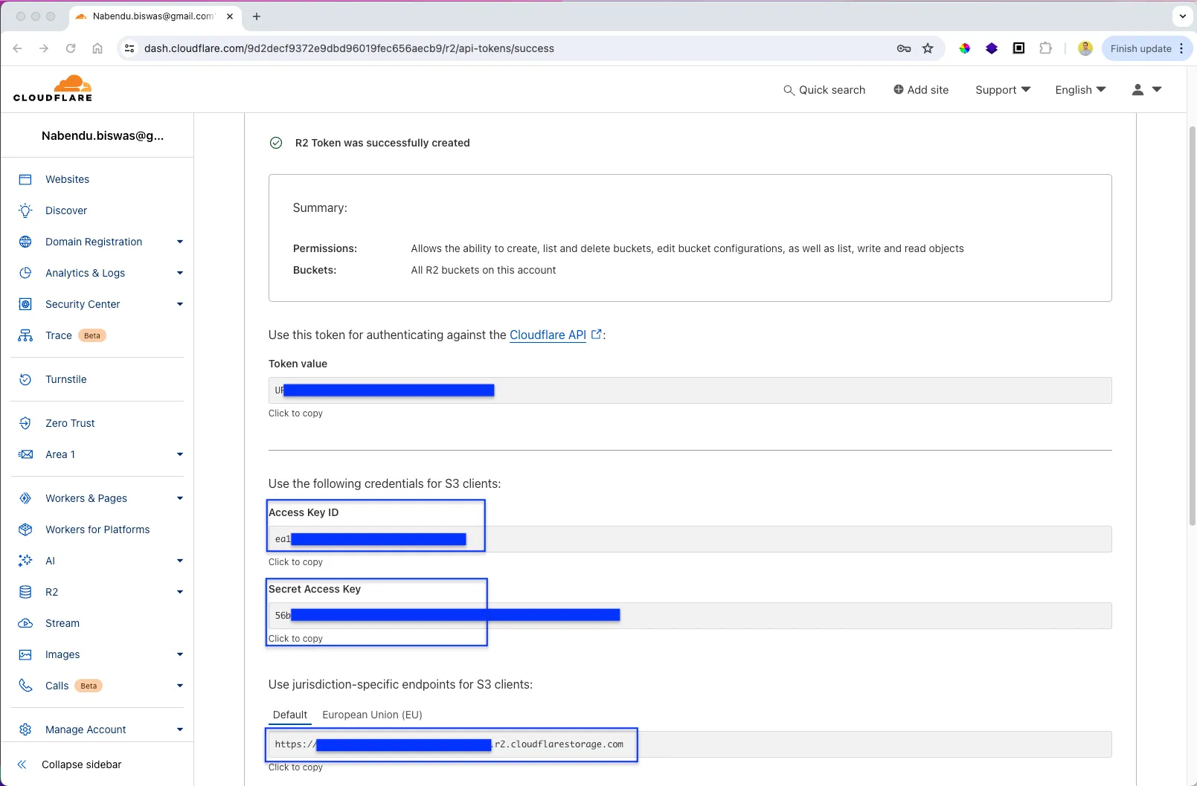The width and height of the screenshot is (1197, 786).
Task: Open Workers for Platforms link
Action: (x=97, y=529)
